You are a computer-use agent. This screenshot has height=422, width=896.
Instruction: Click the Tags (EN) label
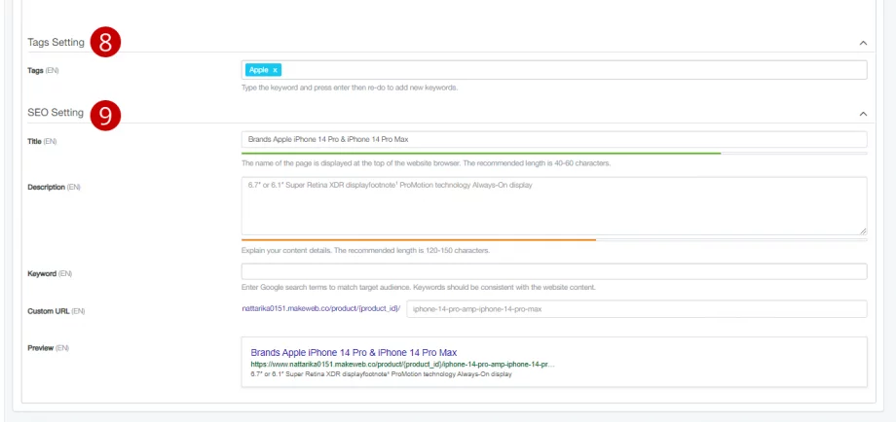(x=43, y=71)
